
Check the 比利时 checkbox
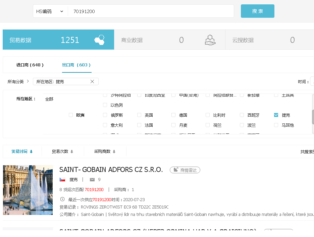coord(208,115)
